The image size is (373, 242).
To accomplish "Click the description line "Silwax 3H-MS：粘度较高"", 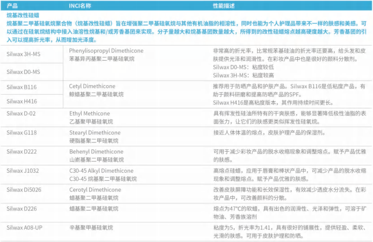I will point(243,75).
